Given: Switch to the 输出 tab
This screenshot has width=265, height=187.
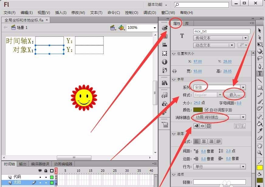Looking at the screenshot, I should (22, 164).
